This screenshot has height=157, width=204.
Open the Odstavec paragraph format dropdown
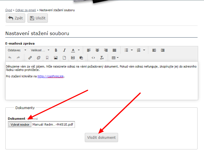click(17, 50)
